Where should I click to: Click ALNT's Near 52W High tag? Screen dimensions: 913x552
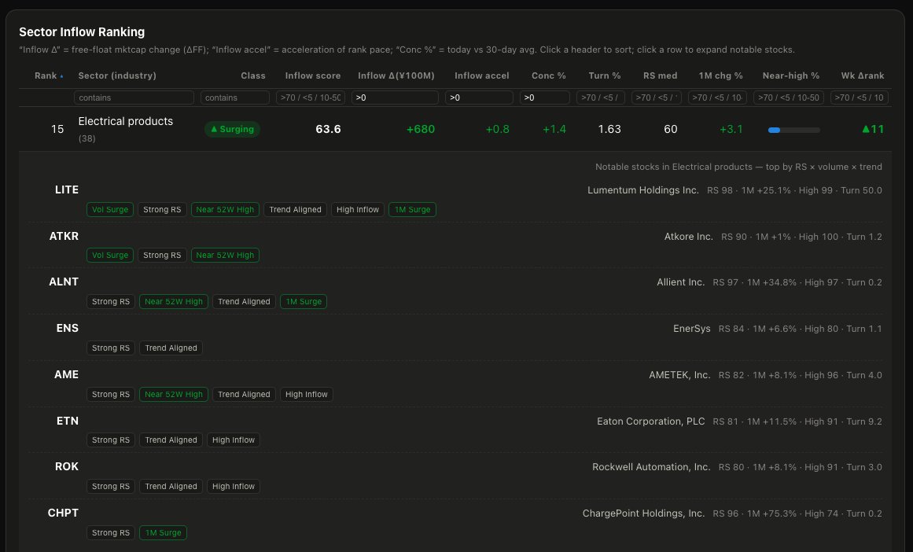[x=174, y=302]
